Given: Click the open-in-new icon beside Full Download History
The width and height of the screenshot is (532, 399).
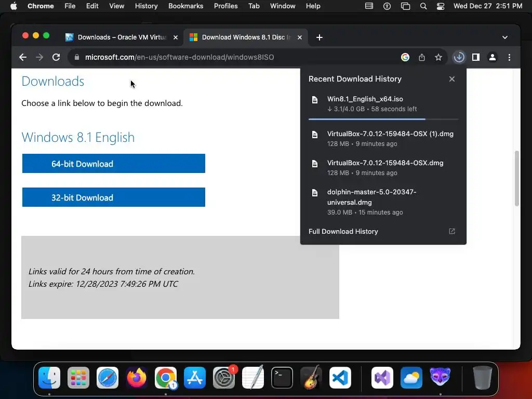Looking at the screenshot, I should (452, 231).
